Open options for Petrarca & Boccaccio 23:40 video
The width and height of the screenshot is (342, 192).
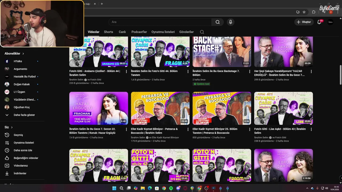[x=188, y=129]
